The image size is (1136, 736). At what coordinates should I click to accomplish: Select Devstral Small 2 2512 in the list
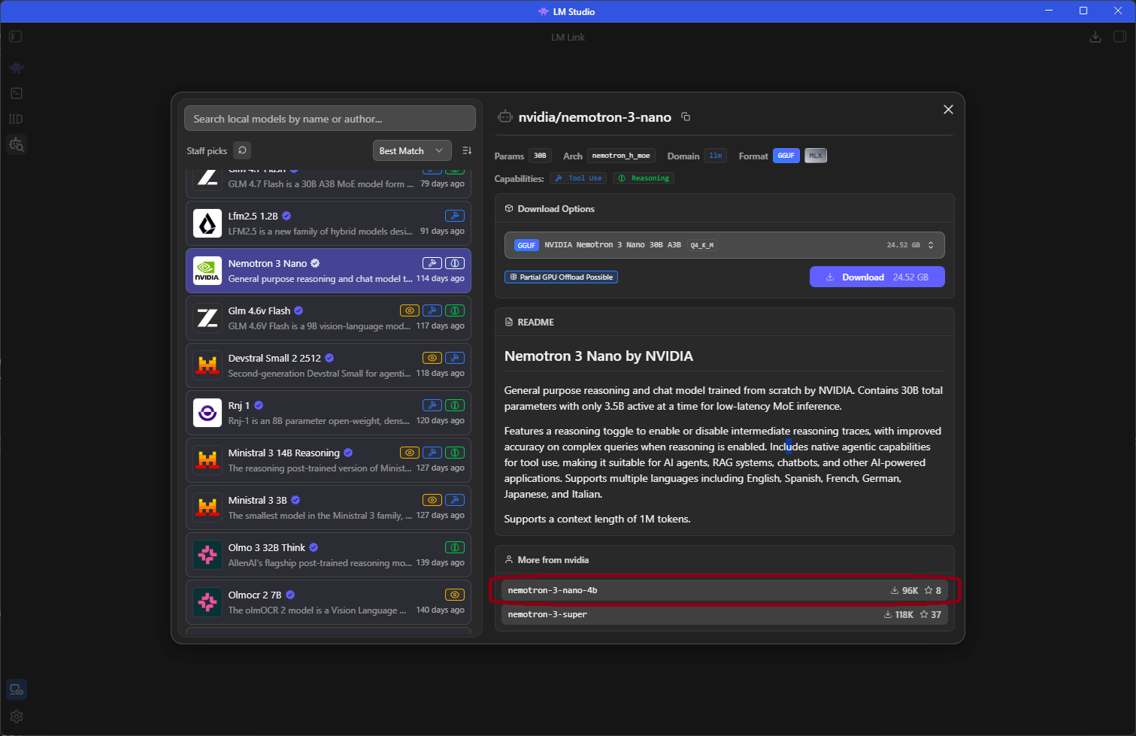[329, 365]
